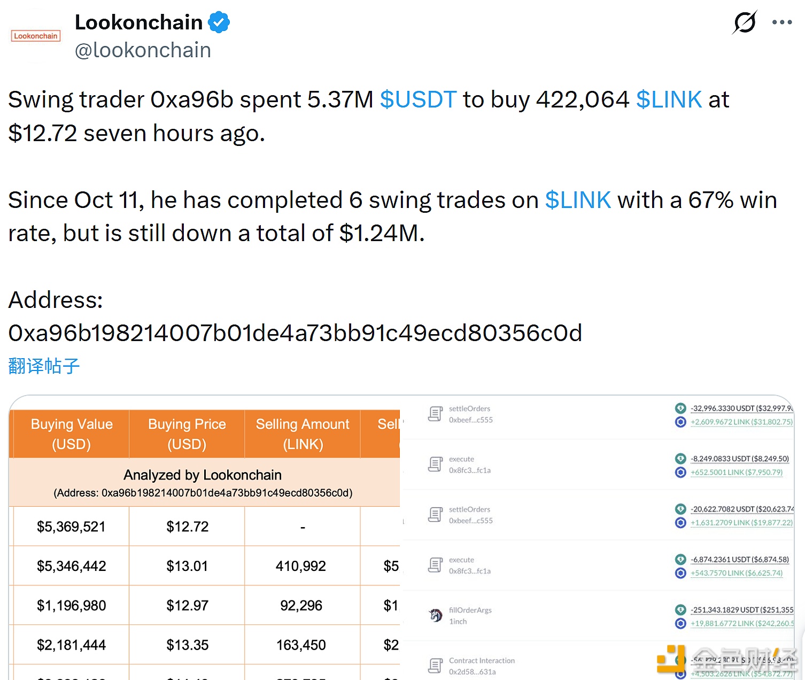805x680 pixels.
Task: Click Lookonchain's blue verified badge
Action: click(x=219, y=22)
